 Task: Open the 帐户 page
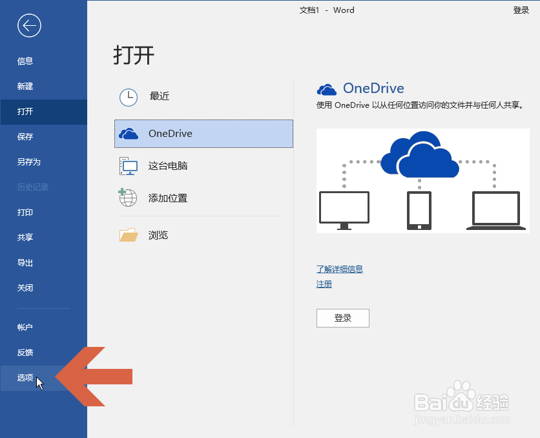pos(43,328)
